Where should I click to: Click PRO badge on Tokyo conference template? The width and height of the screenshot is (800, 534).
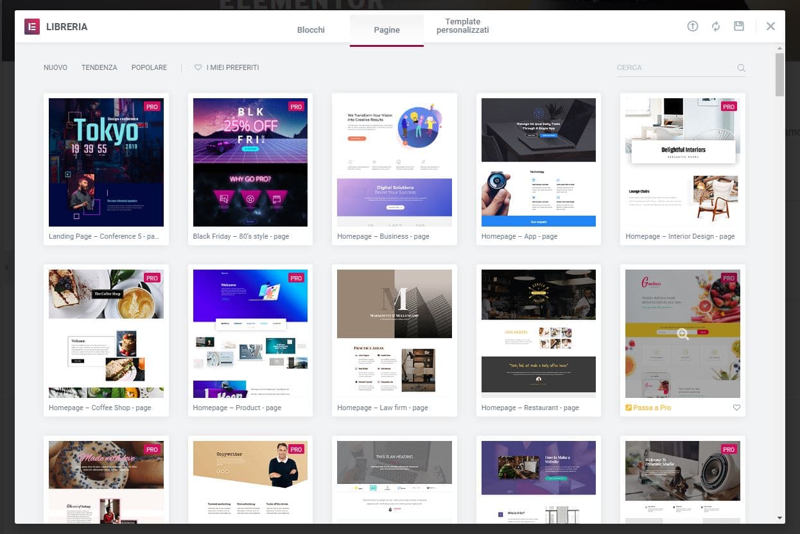(x=152, y=107)
